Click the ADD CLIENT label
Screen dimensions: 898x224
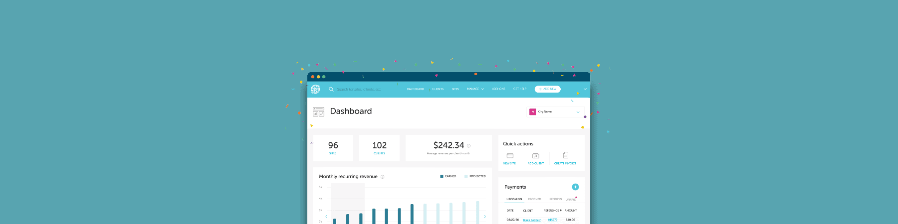(536, 163)
